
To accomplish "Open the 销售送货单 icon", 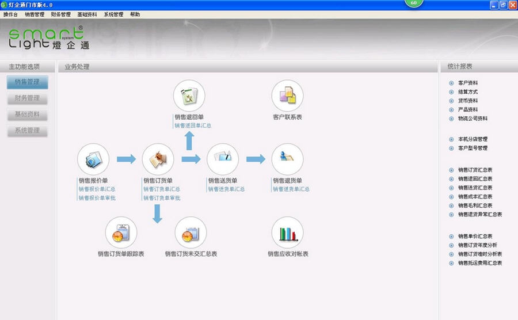I will [223, 159].
